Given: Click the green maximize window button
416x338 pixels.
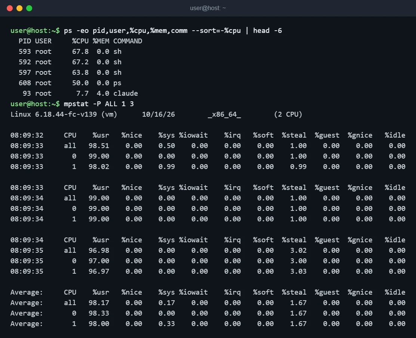Looking at the screenshot, I should coord(29,8).
